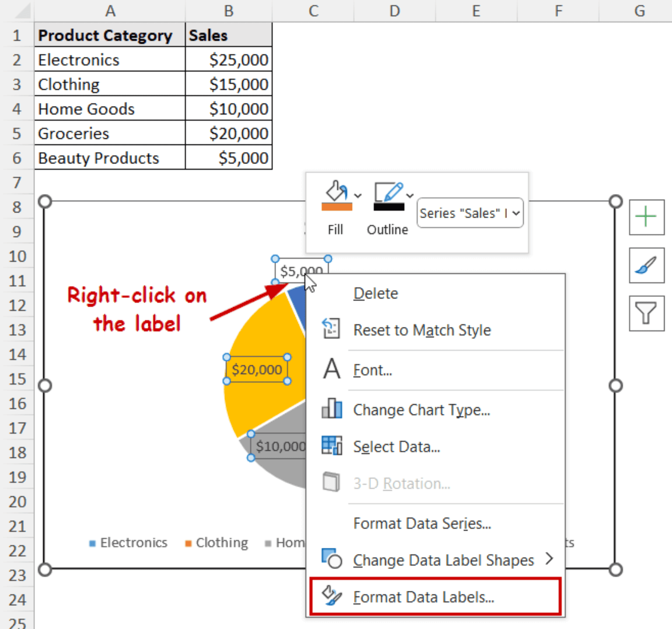Open Chart Styles with the brush icon

click(646, 265)
